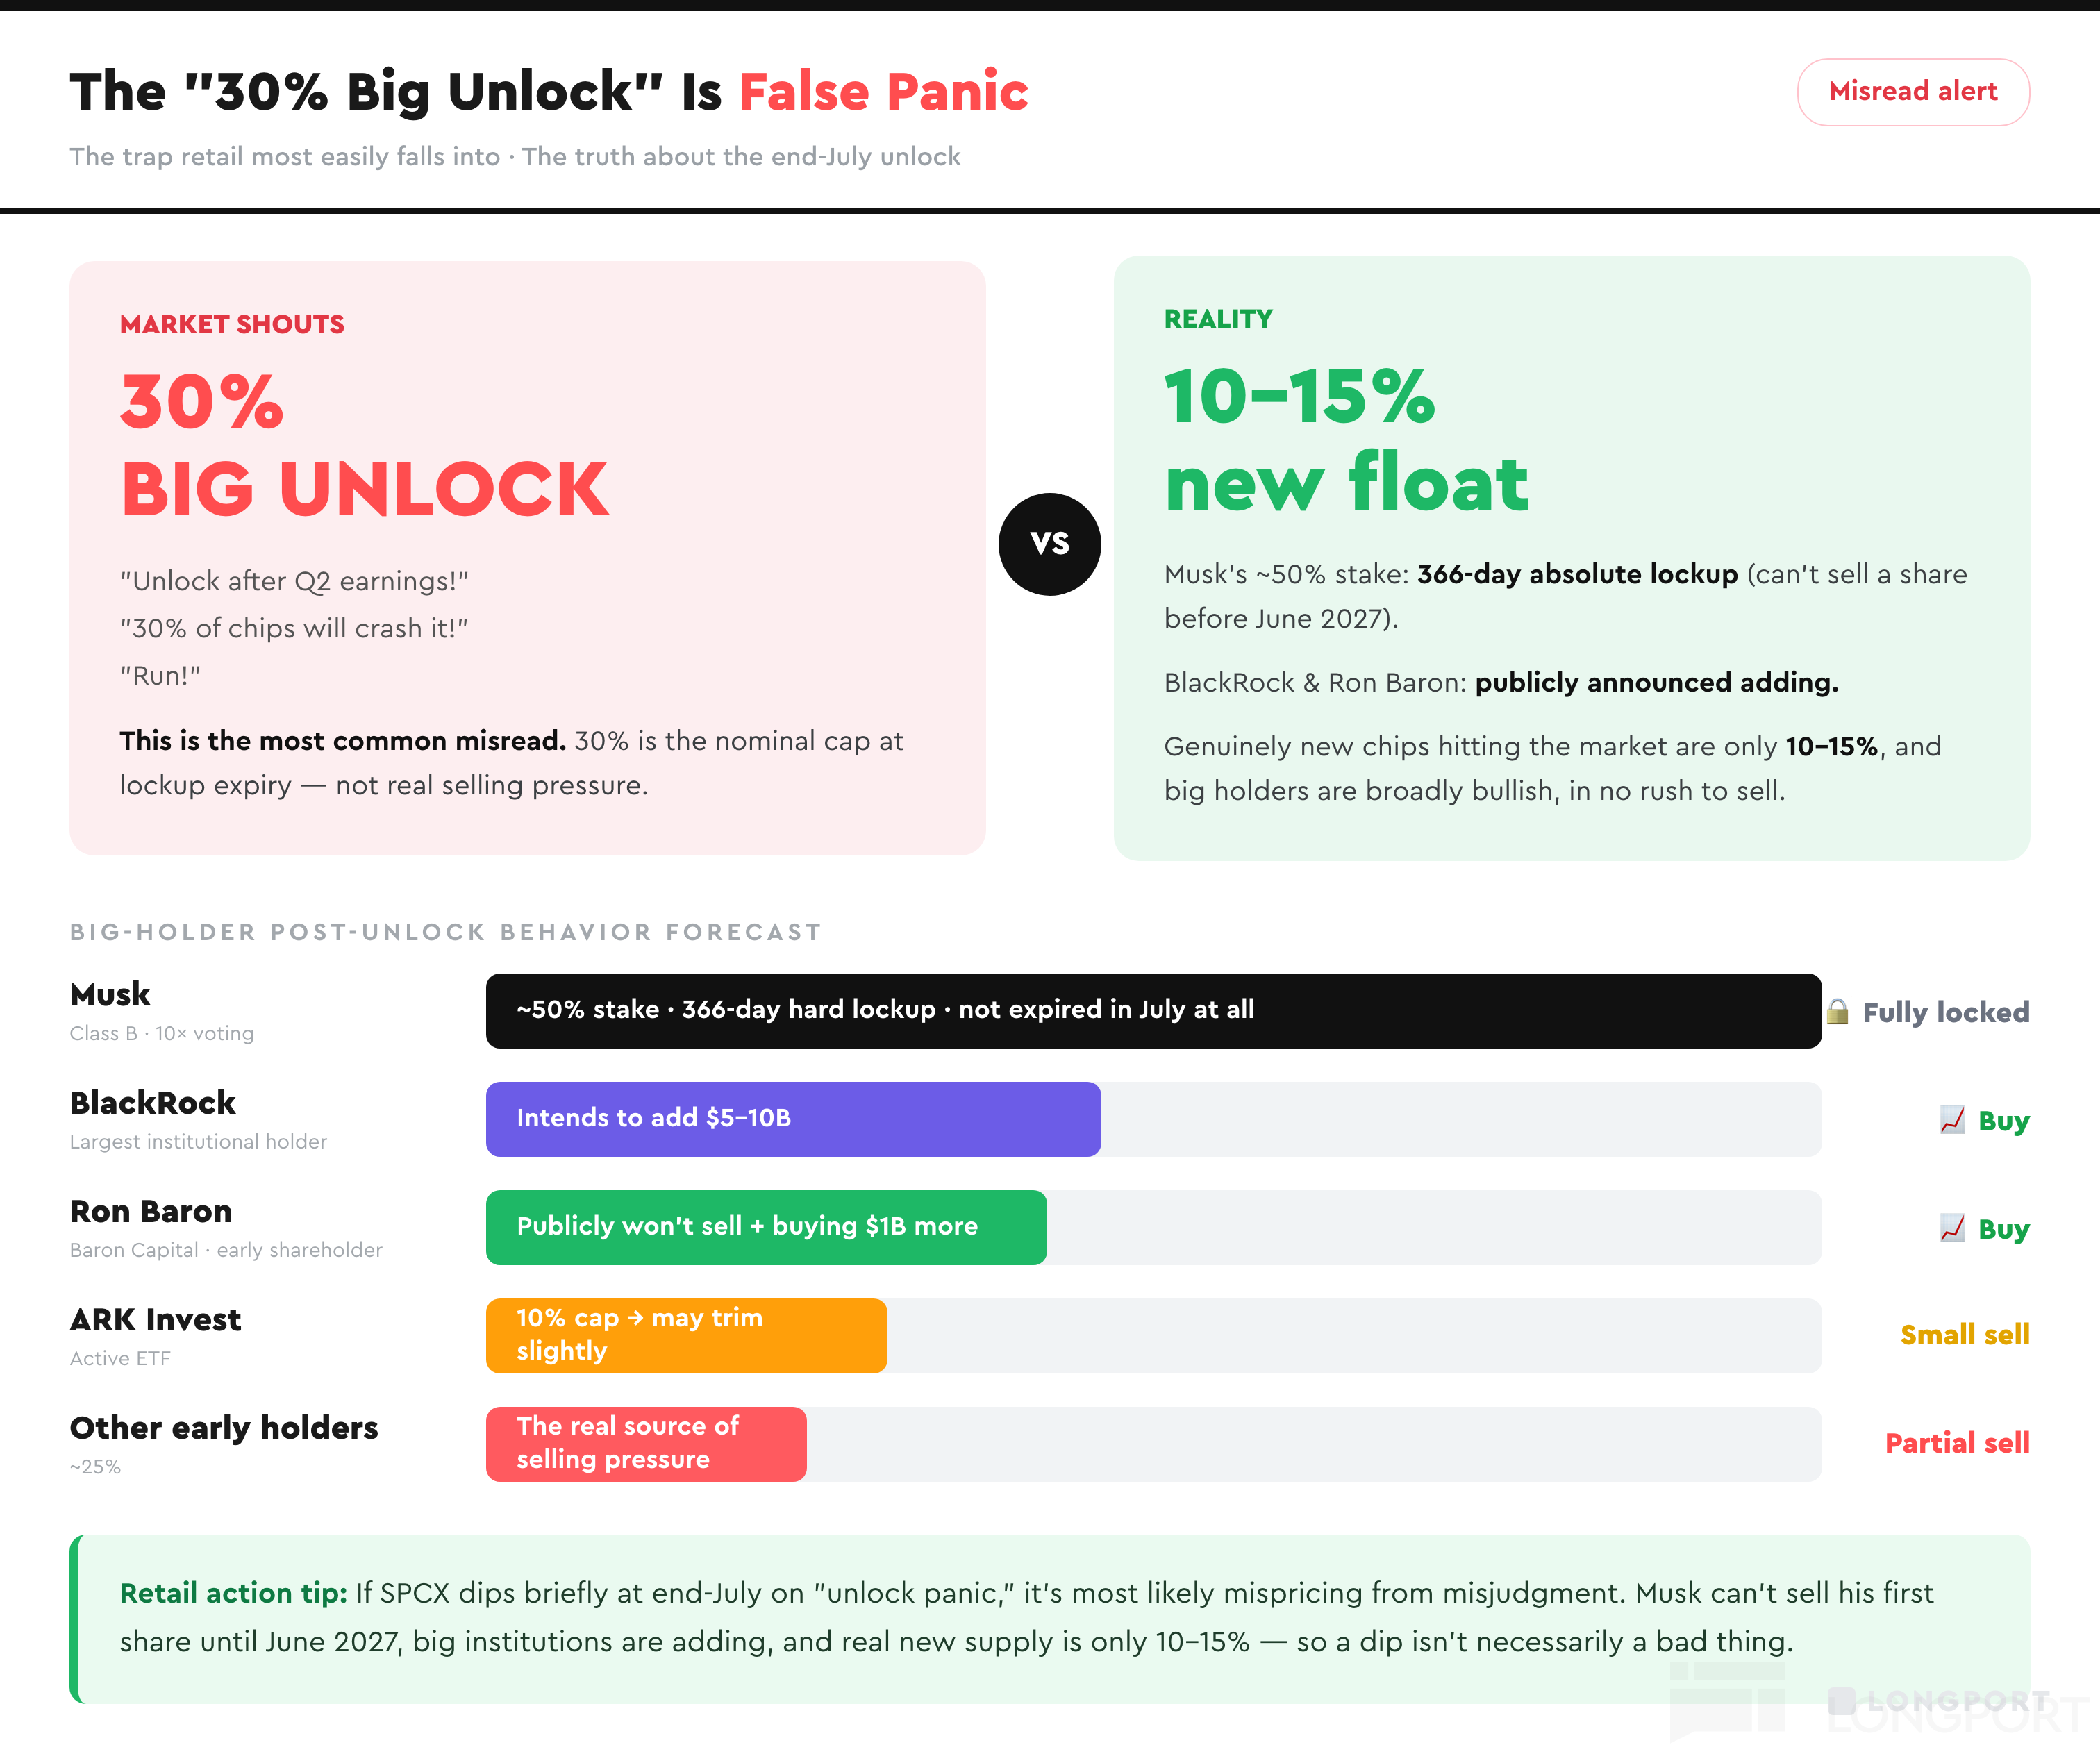Click the chart icon in Ron Baron row
Viewport: 2100px width, 1754px height.
[1952, 1227]
